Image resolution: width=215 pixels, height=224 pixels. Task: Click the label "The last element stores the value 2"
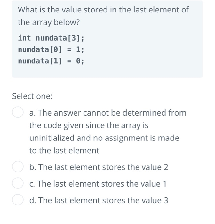(x=103, y=167)
